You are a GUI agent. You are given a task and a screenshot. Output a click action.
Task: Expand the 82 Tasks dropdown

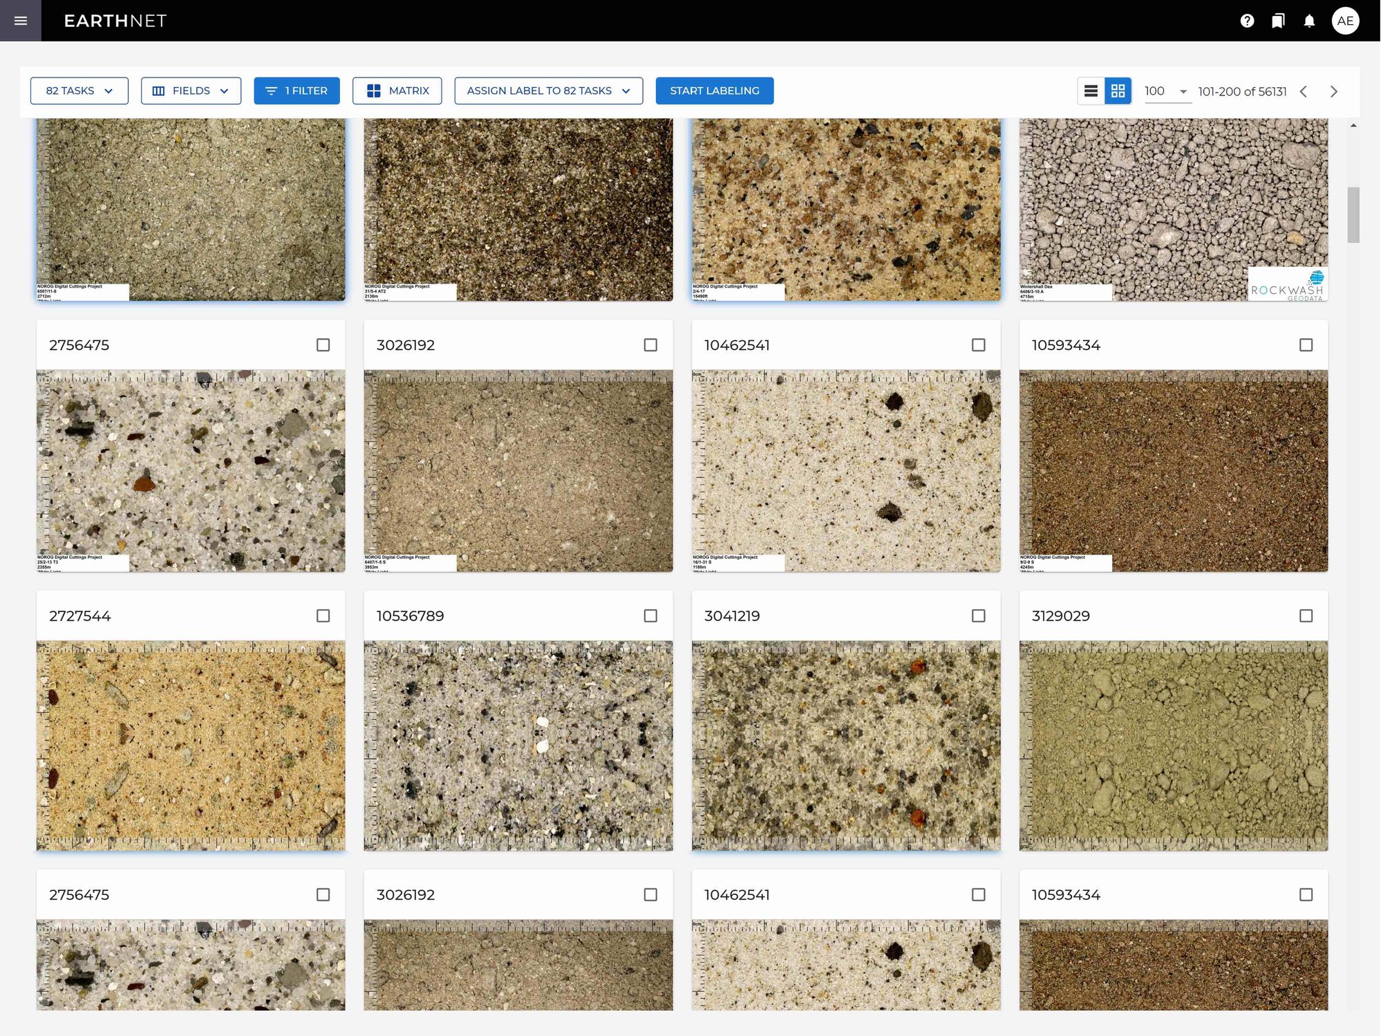(79, 91)
